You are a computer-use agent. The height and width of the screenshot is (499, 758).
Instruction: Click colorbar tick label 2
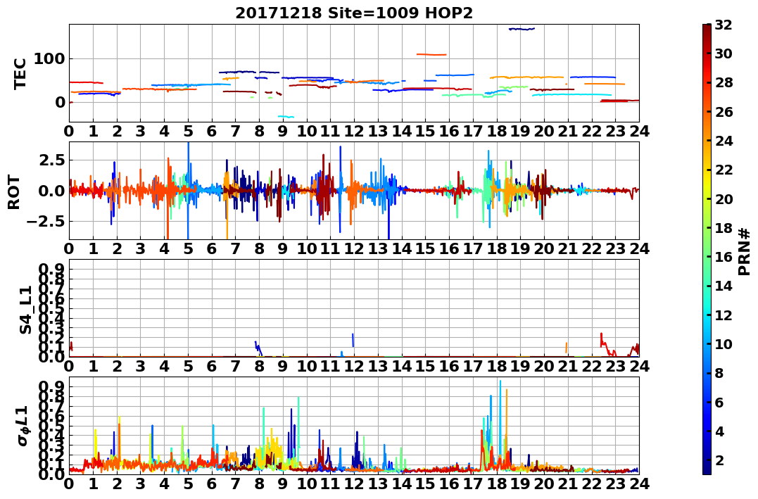[719, 460]
